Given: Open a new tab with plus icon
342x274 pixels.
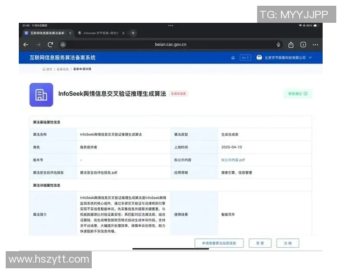Looking at the screenshot, I should tap(133, 33).
